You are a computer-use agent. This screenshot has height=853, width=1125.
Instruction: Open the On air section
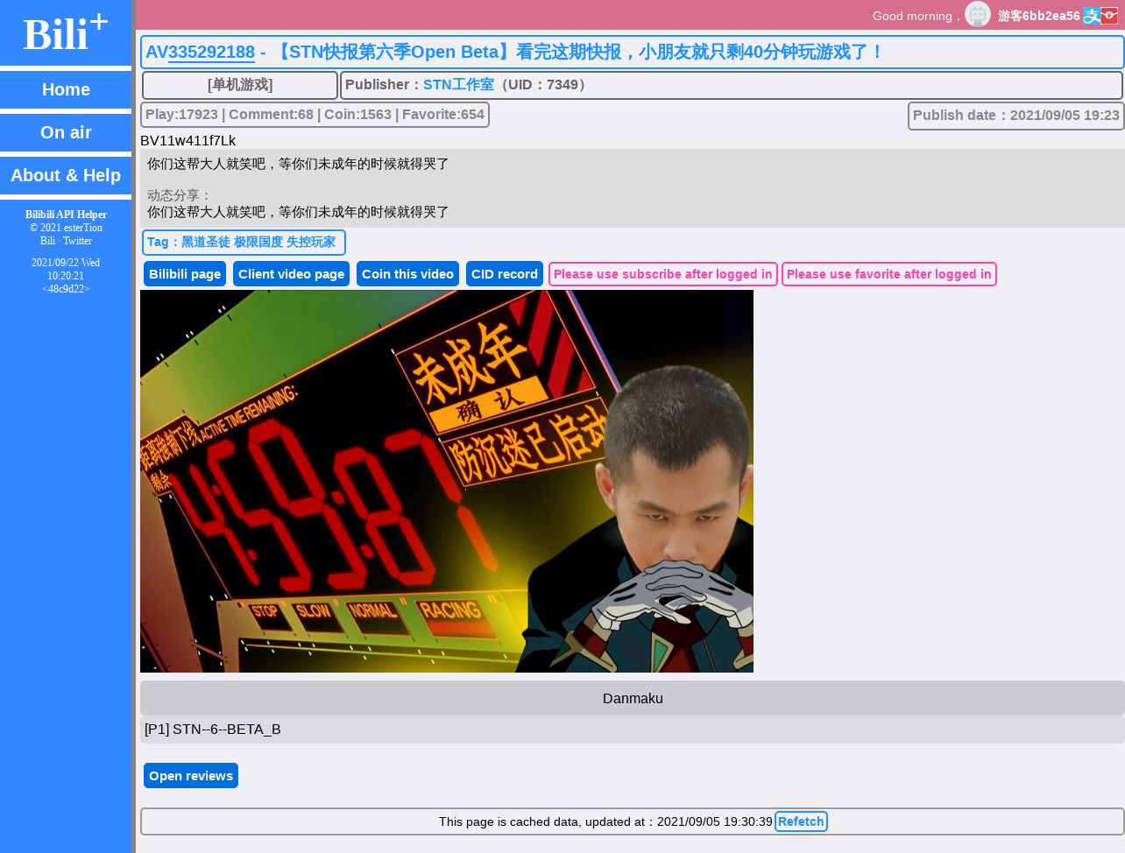(66, 132)
